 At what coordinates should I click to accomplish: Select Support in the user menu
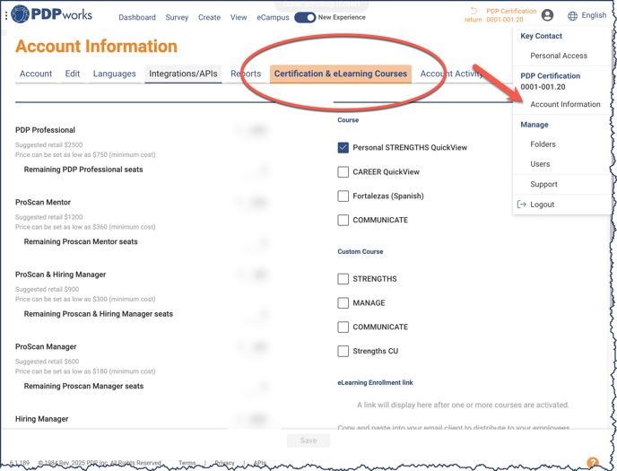pyautogui.click(x=543, y=184)
